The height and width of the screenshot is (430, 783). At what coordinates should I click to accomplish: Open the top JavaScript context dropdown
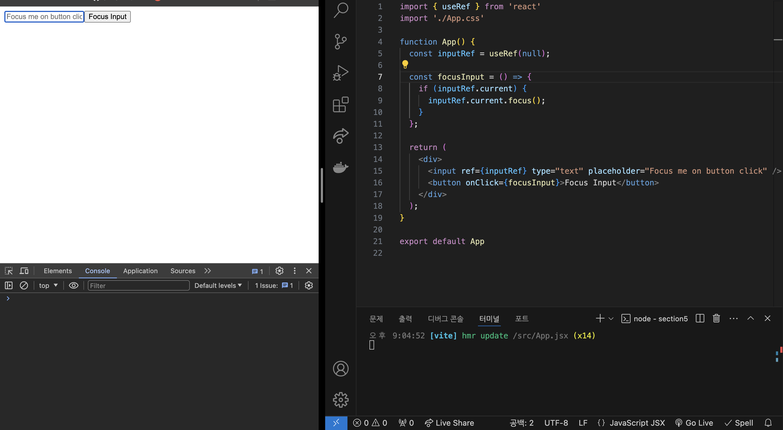coord(48,285)
